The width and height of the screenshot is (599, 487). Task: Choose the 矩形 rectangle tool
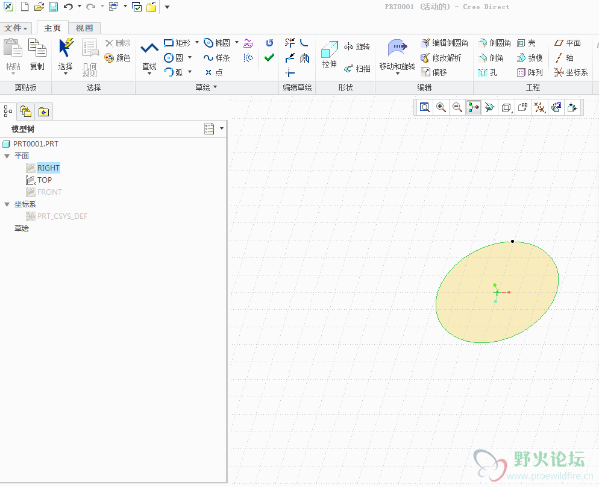pyautogui.click(x=177, y=43)
